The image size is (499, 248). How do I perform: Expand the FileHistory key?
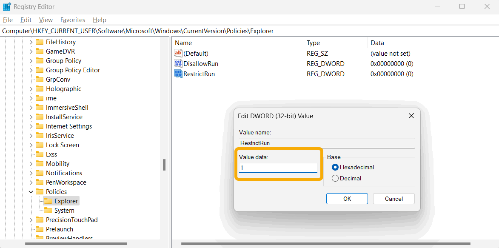pos(31,42)
